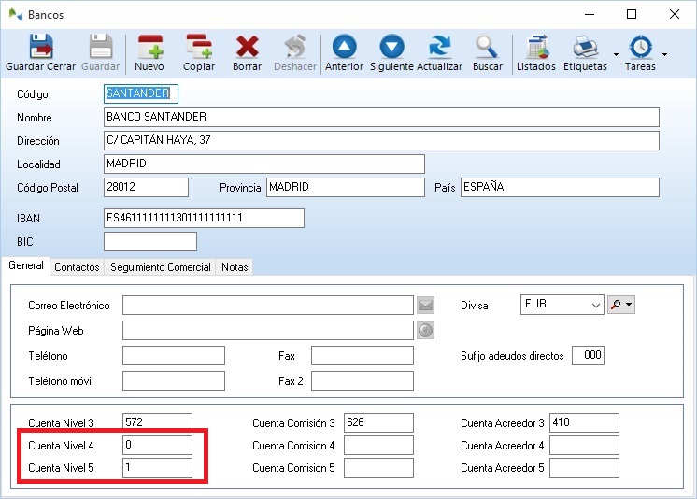The height and width of the screenshot is (499, 697).
Task: Switch to the Contactos tab
Action: 77,267
